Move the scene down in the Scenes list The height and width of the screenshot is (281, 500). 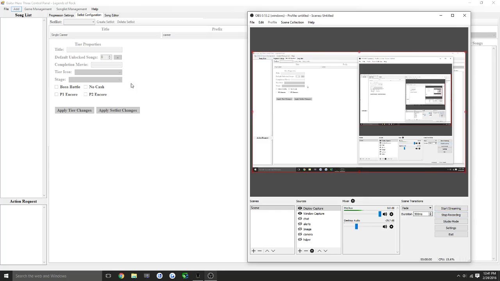point(273,251)
